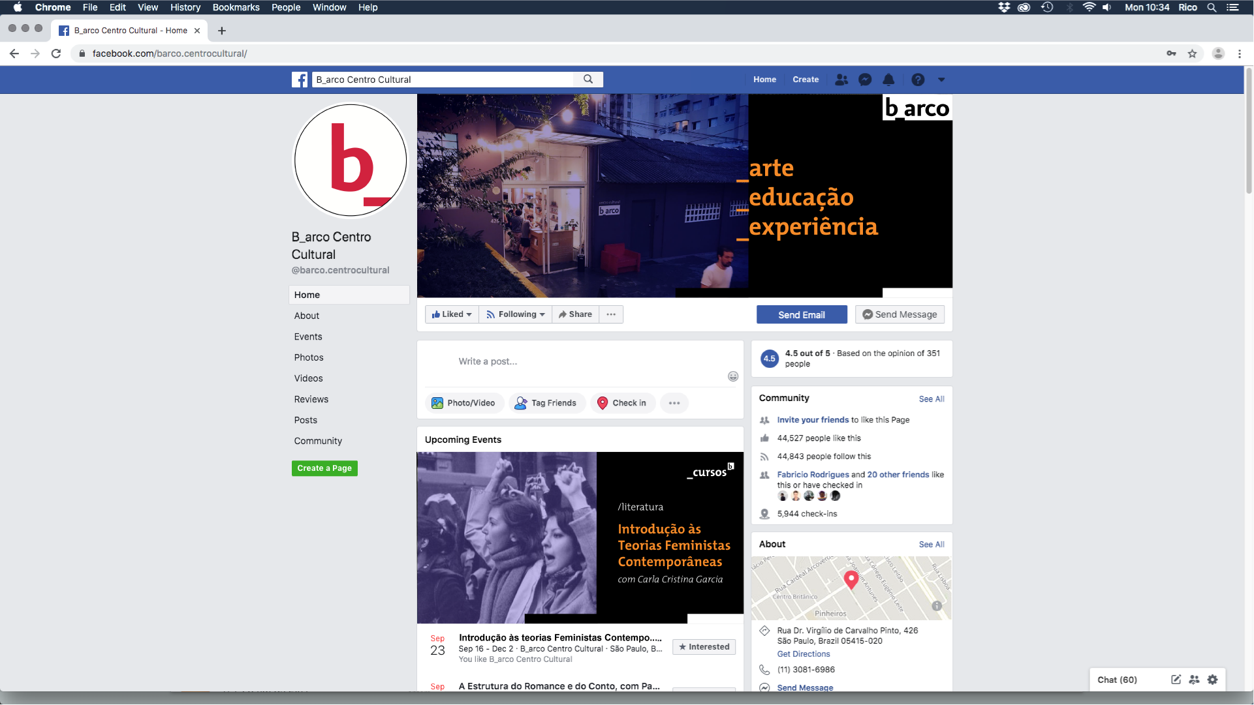Click the feminist theories event image
The height and width of the screenshot is (705, 1254).
click(580, 537)
